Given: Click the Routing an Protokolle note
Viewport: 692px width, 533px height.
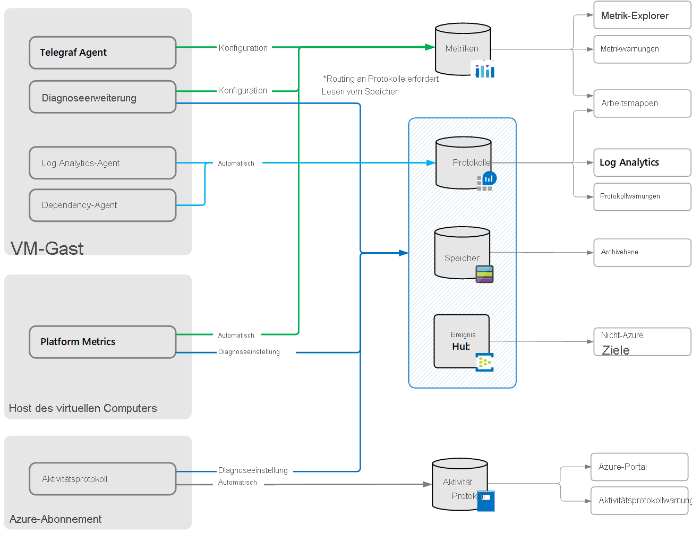Looking at the screenshot, I should coord(380,85).
